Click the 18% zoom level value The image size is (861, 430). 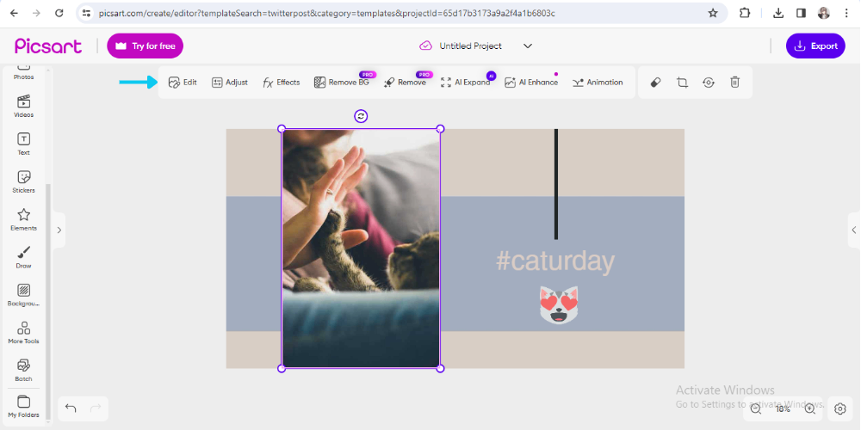click(x=783, y=409)
